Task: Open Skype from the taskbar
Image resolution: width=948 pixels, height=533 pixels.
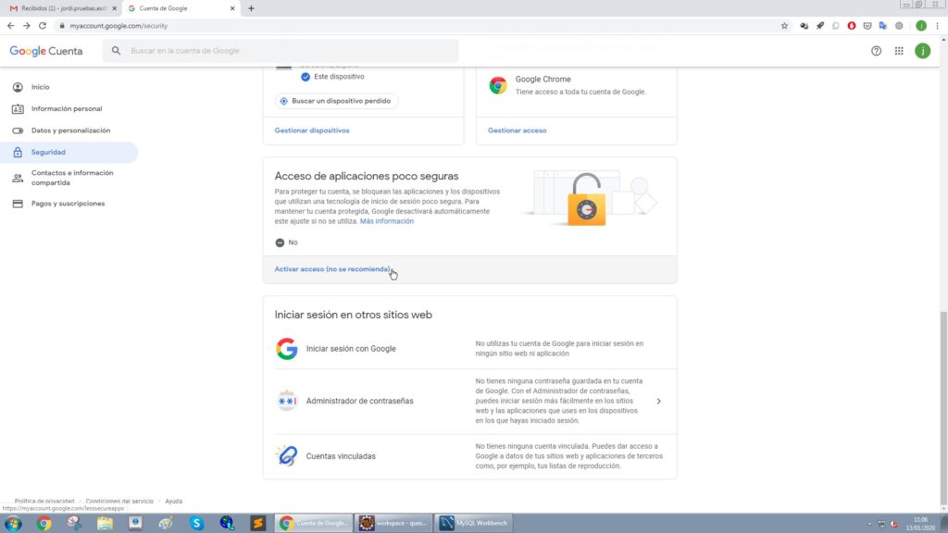Action: click(x=195, y=522)
